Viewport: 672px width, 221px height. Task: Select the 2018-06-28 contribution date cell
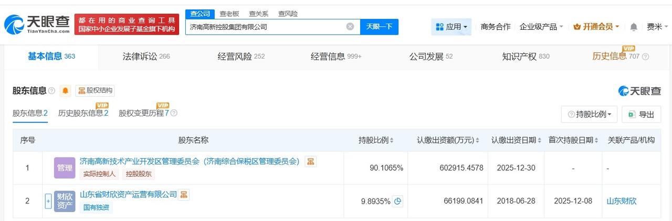(x=517, y=201)
